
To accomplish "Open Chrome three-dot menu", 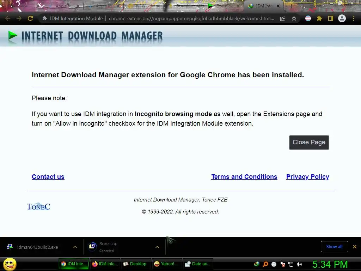I will (353, 18).
